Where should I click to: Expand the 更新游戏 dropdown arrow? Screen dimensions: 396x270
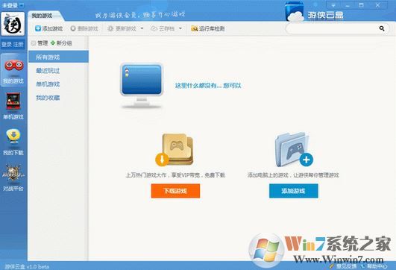pyautogui.click(x=142, y=28)
